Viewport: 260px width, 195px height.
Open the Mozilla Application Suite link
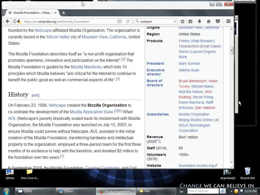[x=91, y=112]
